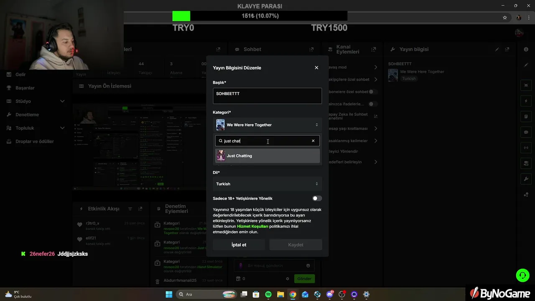Pop out the Etkinlik Akışı panel
This screenshot has width=535, height=301.
click(140, 209)
